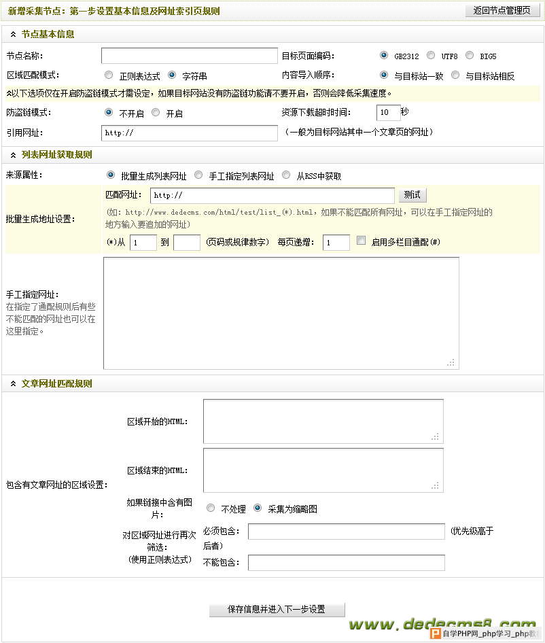Enable 防盗链模式 with 开启 radio

[x=156, y=113]
